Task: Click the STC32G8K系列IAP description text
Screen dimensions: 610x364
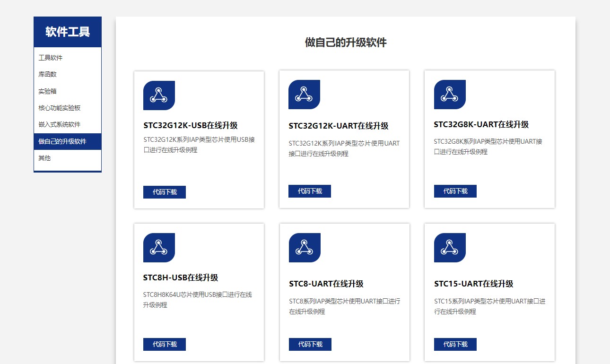Action: coord(488,147)
